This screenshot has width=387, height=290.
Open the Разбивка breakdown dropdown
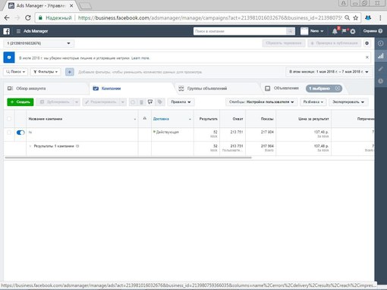pyautogui.click(x=313, y=102)
